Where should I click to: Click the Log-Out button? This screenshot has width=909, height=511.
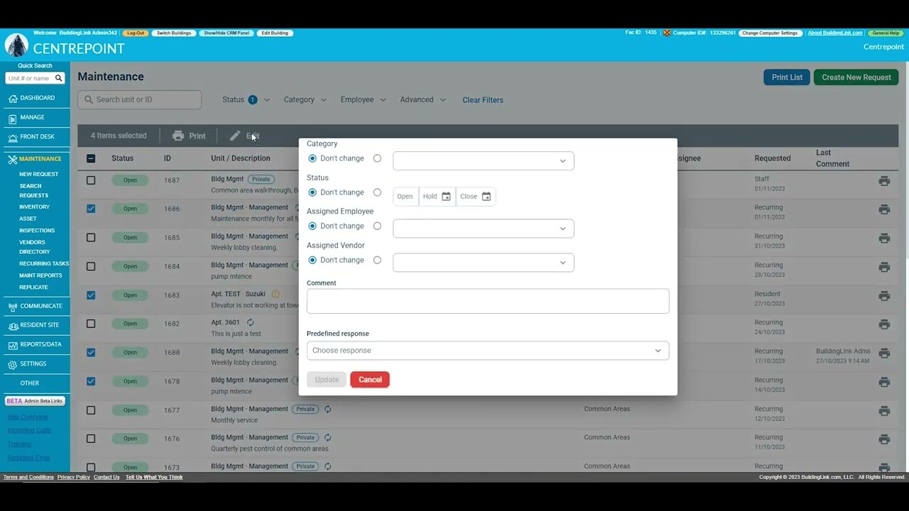pyautogui.click(x=135, y=33)
